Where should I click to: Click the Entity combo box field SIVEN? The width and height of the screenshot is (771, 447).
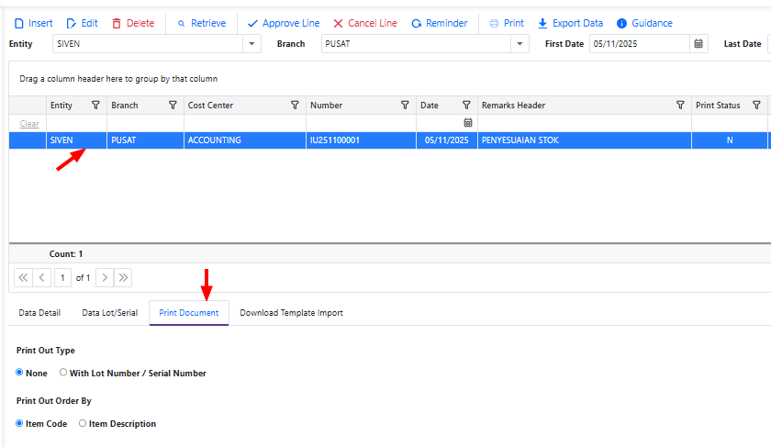pos(148,44)
